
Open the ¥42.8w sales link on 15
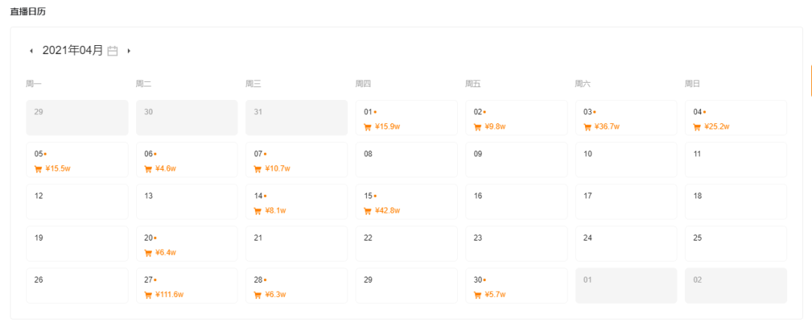(x=387, y=210)
